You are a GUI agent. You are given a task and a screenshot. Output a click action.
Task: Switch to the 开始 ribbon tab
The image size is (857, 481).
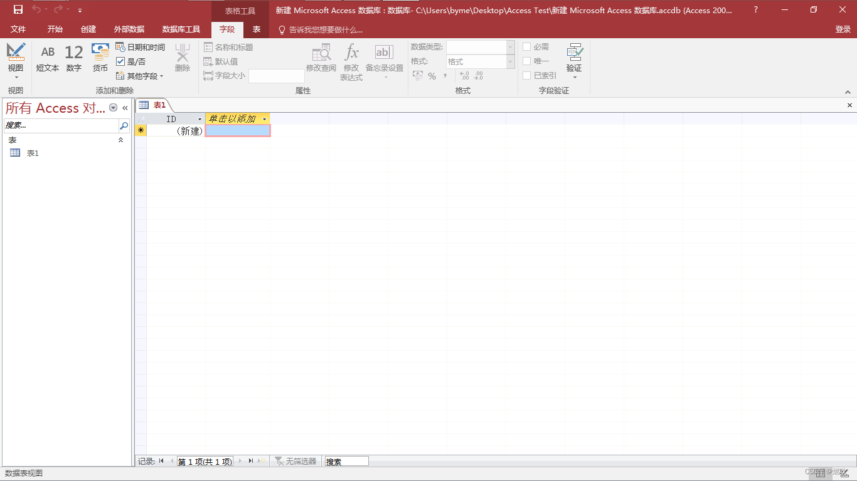[55, 29]
